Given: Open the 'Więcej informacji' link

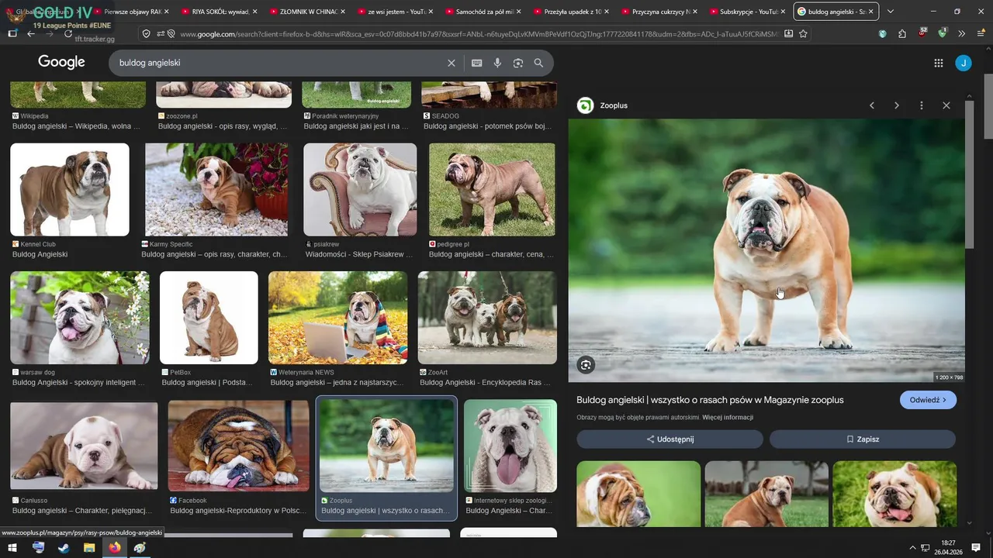Looking at the screenshot, I should pyautogui.click(x=728, y=418).
